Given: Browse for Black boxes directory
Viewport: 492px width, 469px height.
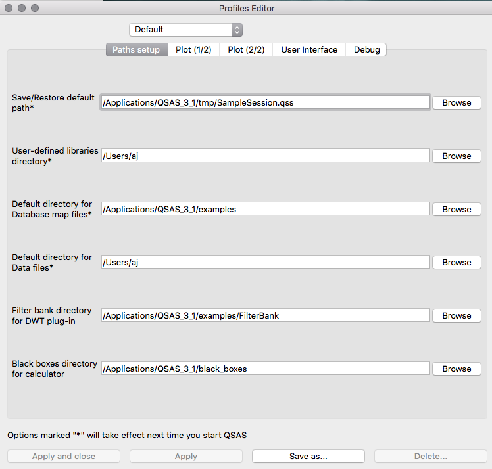Looking at the screenshot, I should point(456,369).
